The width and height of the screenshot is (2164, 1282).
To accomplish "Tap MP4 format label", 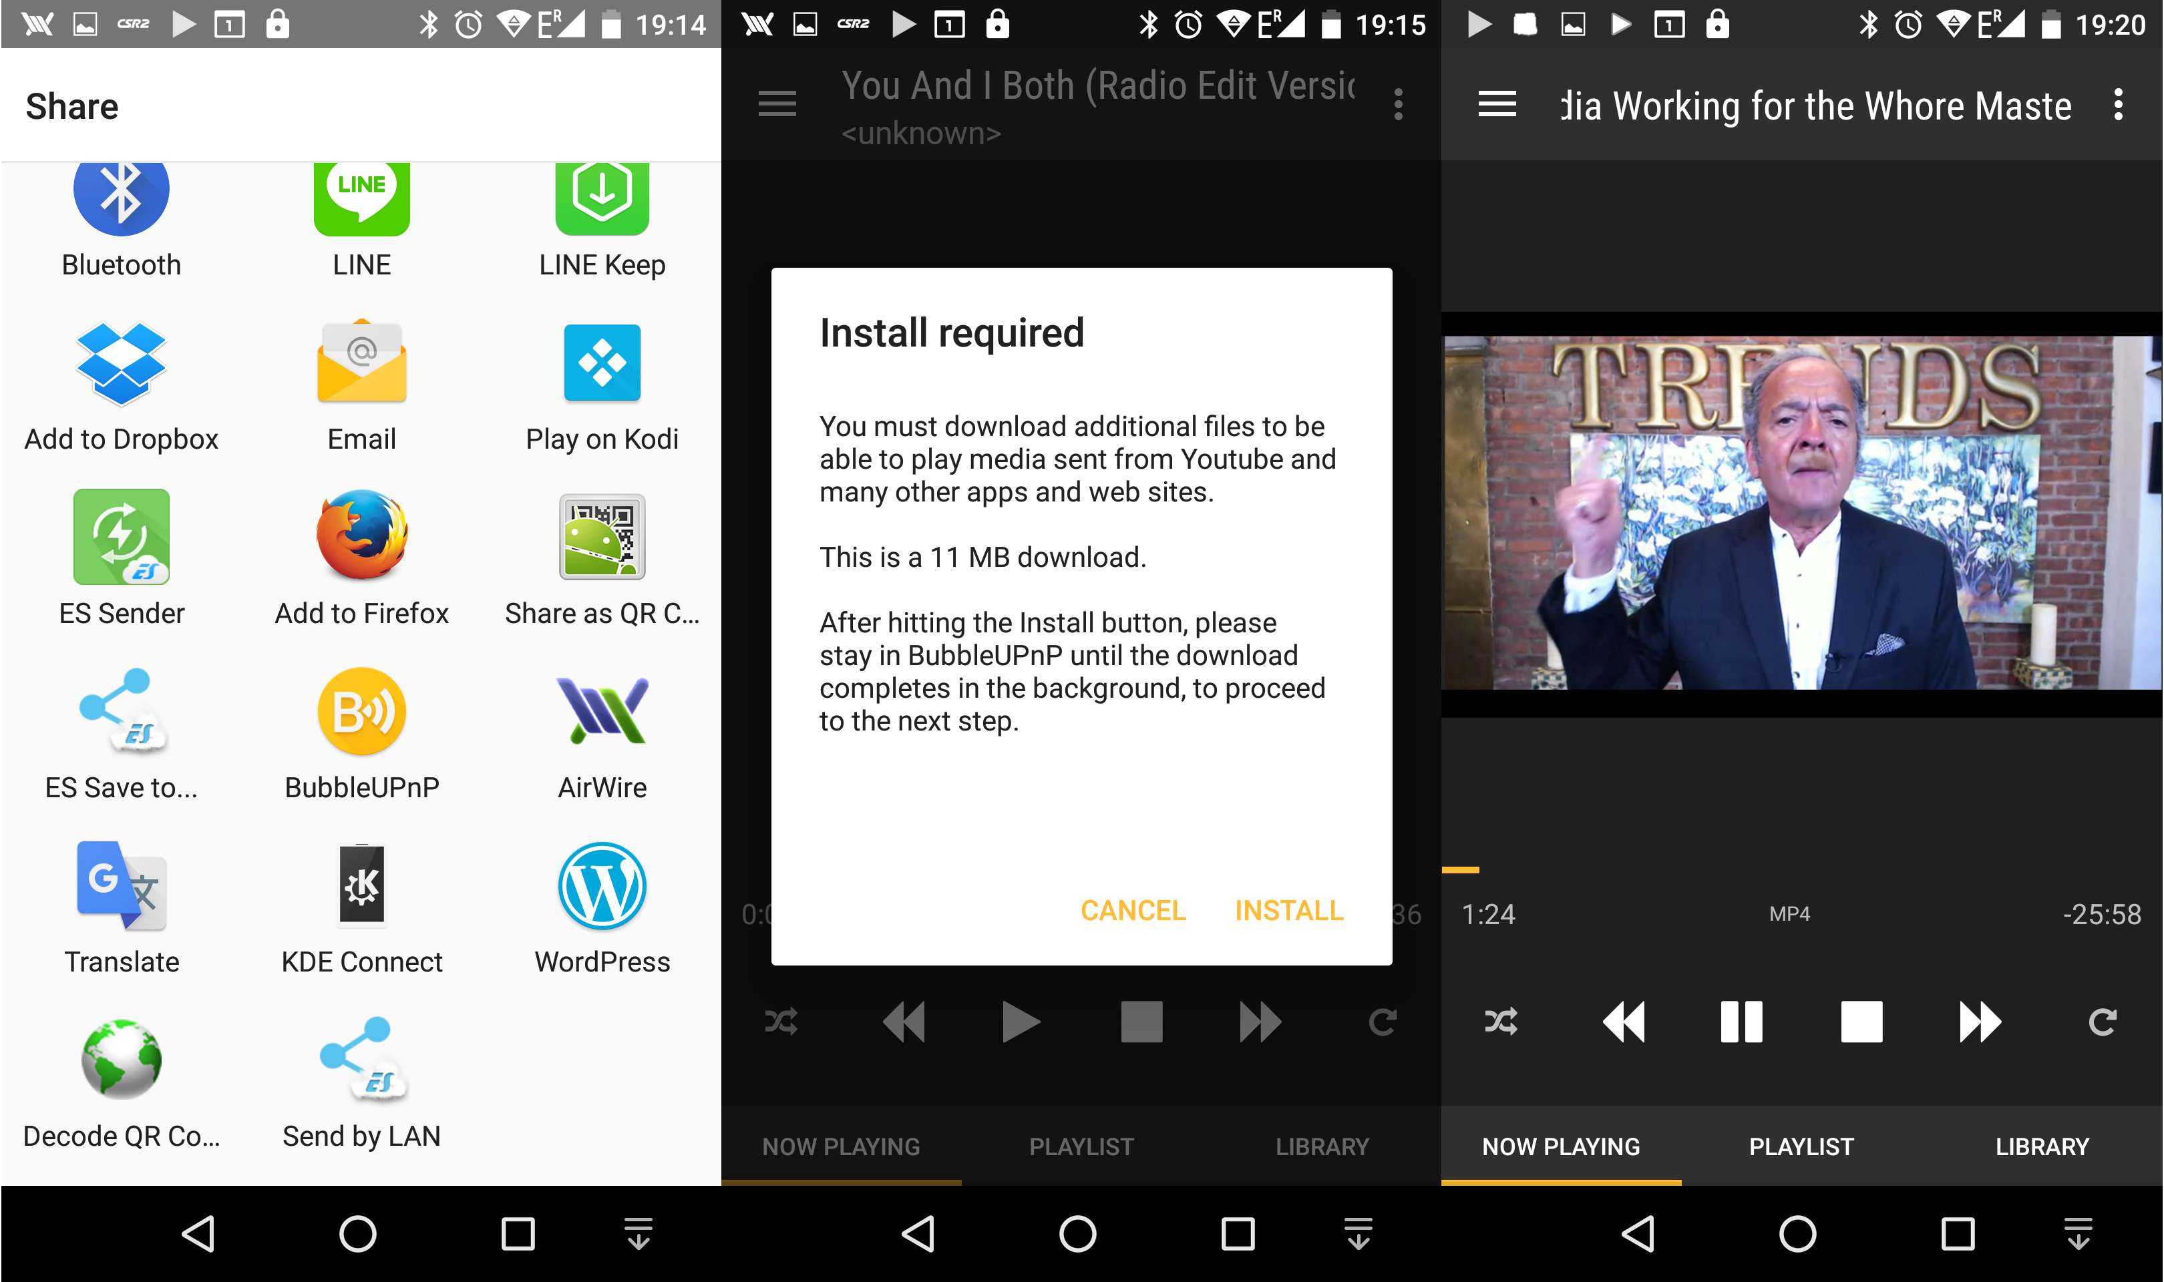I will coord(1789,914).
